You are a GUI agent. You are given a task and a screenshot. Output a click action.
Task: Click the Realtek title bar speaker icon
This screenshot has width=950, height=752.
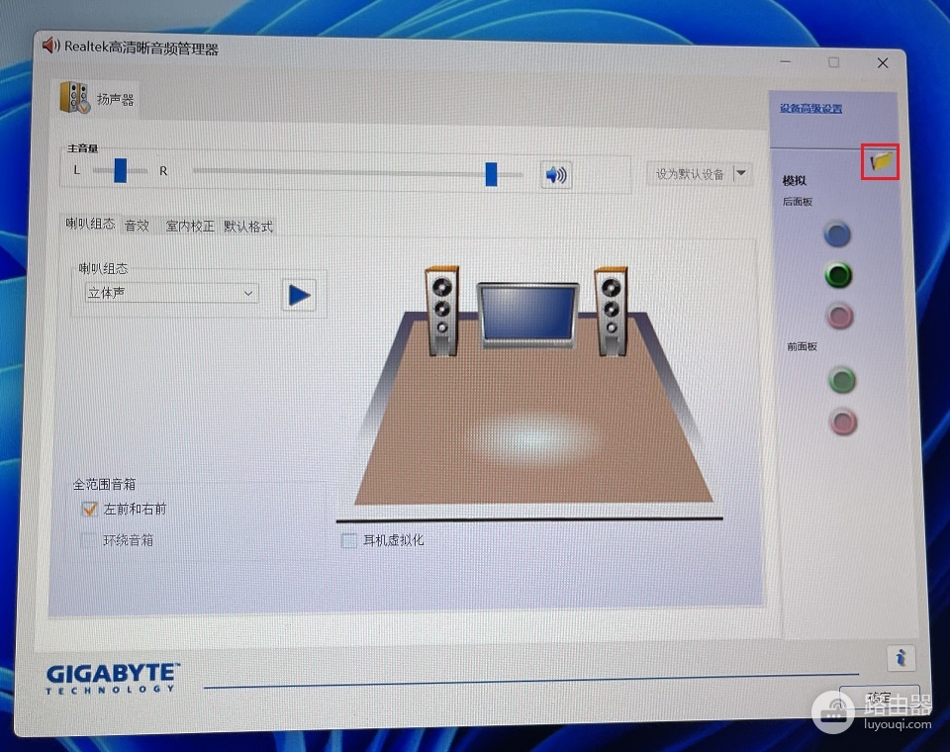[50, 45]
